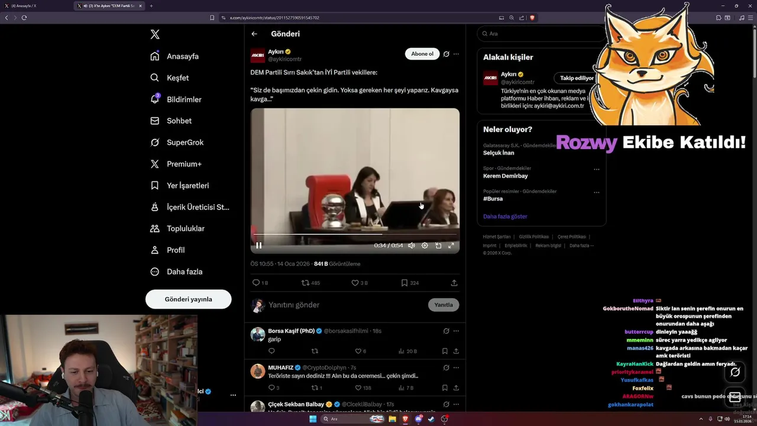Open Steam from the taskbar

(x=431, y=419)
